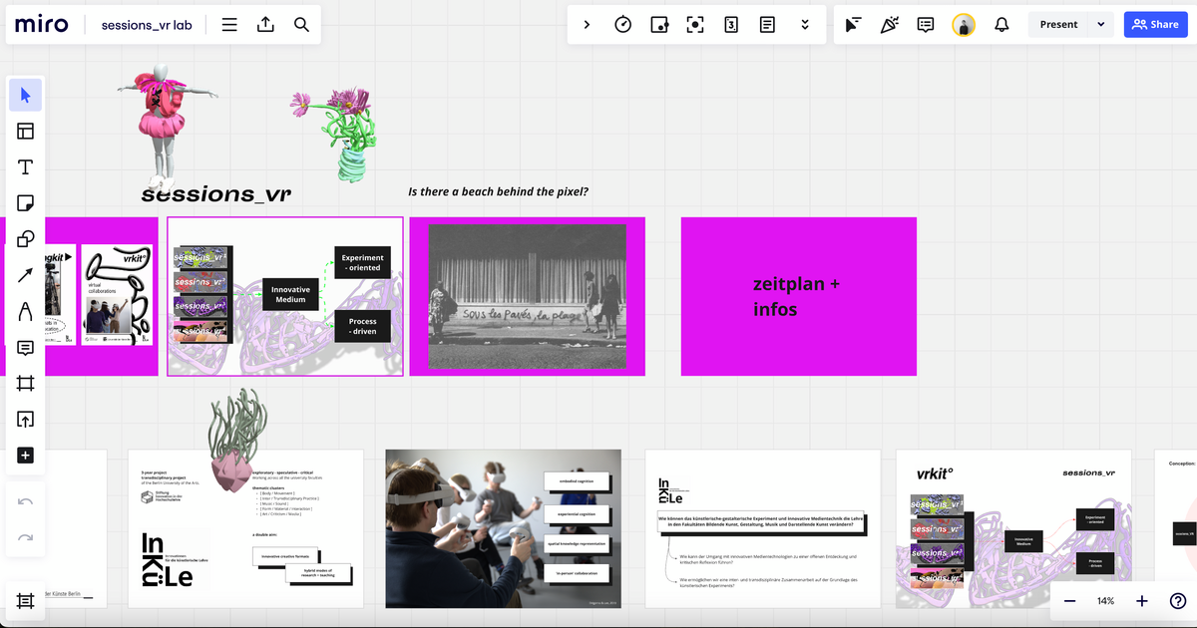Open the notifications bell
Screen dimensions: 1197x628
(x=1001, y=25)
